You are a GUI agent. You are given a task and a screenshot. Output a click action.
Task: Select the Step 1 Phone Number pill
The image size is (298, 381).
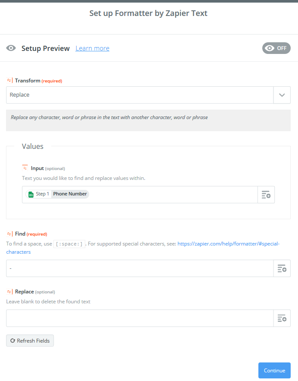pyautogui.click(x=57, y=194)
